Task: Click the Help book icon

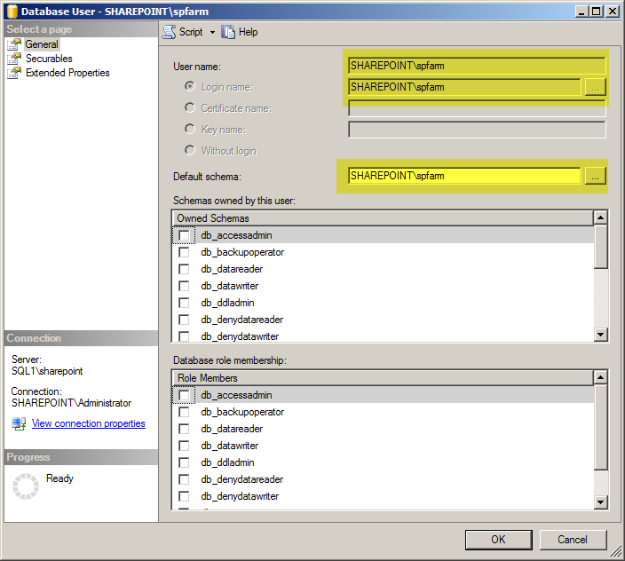Action: pos(228,32)
